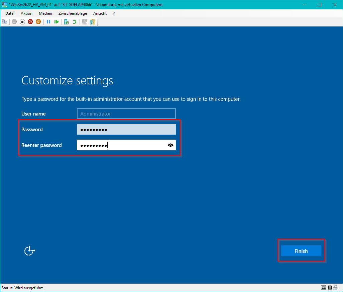This screenshot has height=292, width=343.
Task: Create a checkpoint with the toolbar icon
Action: click(67, 22)
